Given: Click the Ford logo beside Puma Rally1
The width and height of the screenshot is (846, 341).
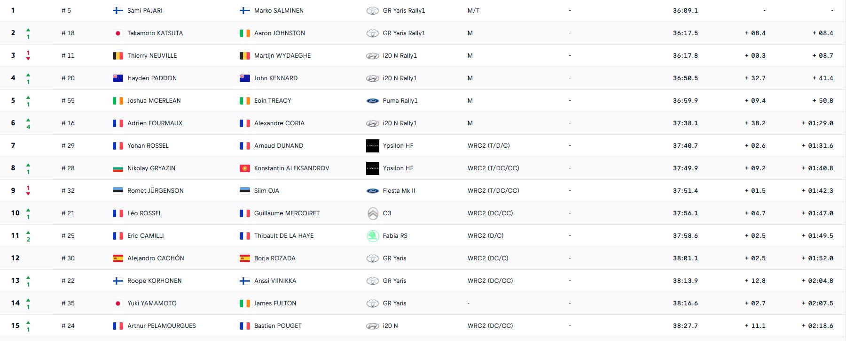Looking at the screenshot, I should [372, 101].
